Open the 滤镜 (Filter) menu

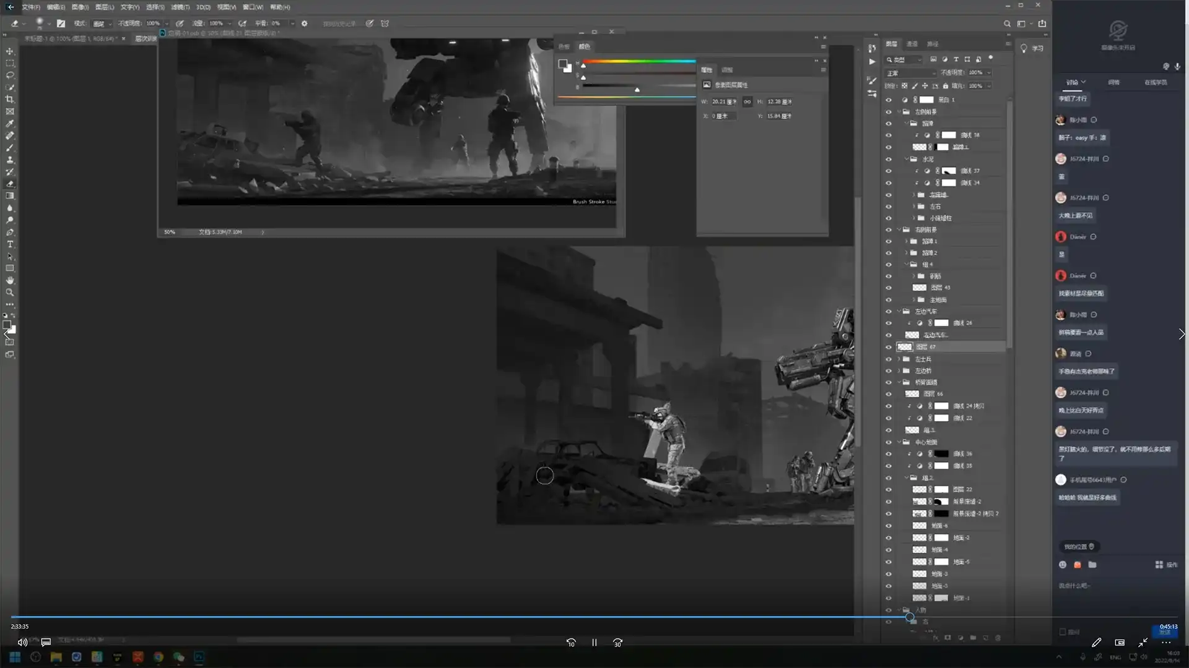tap(180, 7)
